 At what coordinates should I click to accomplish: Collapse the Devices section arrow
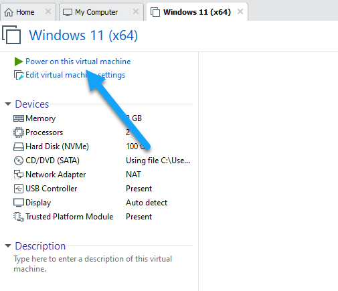tap(8, 104)
